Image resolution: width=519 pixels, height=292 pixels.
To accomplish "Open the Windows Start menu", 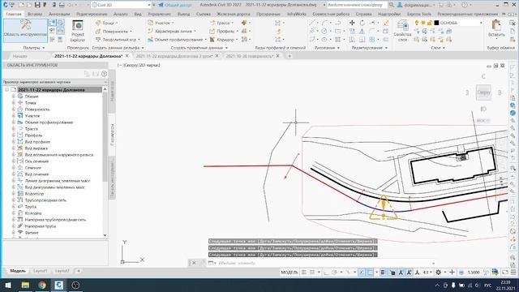I will [8, 285].
